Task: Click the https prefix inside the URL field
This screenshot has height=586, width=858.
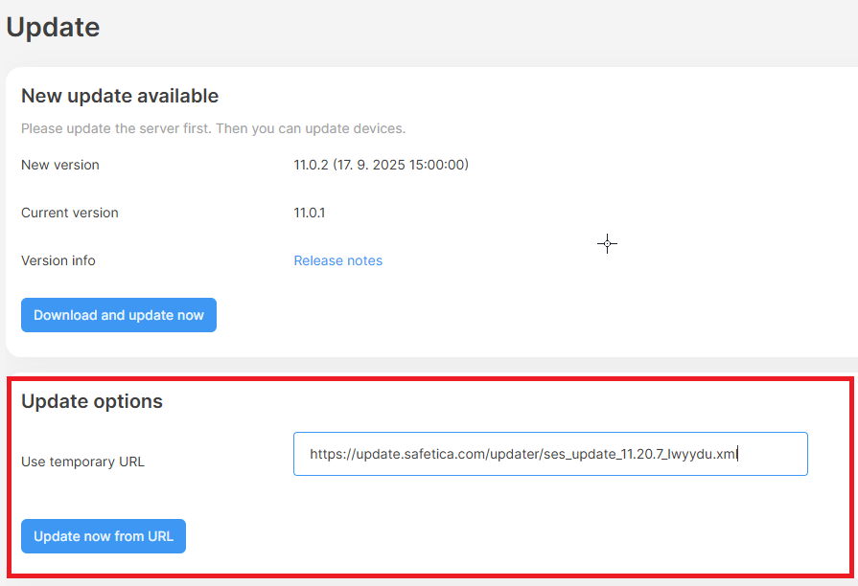Action: coord(325,454)
